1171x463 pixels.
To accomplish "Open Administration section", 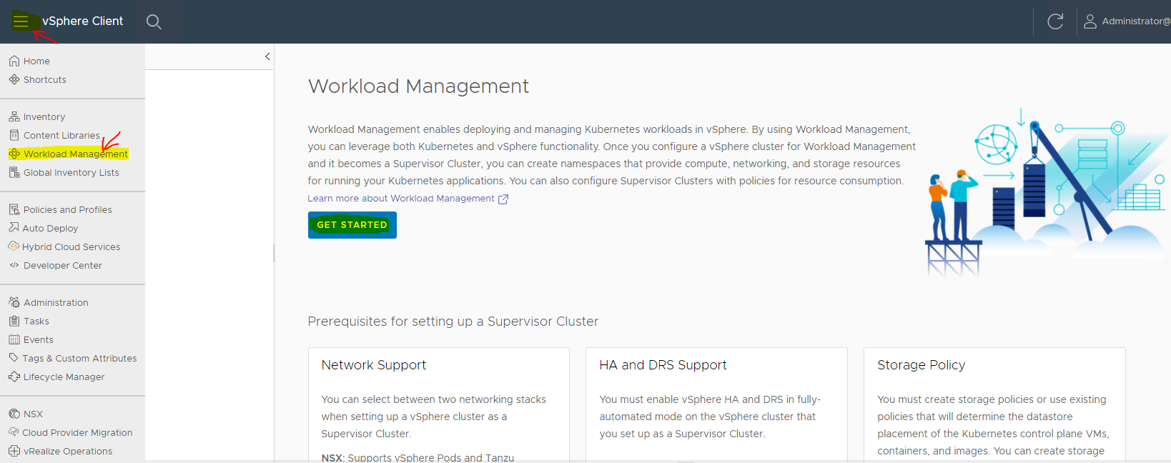I will coord(56,302).
